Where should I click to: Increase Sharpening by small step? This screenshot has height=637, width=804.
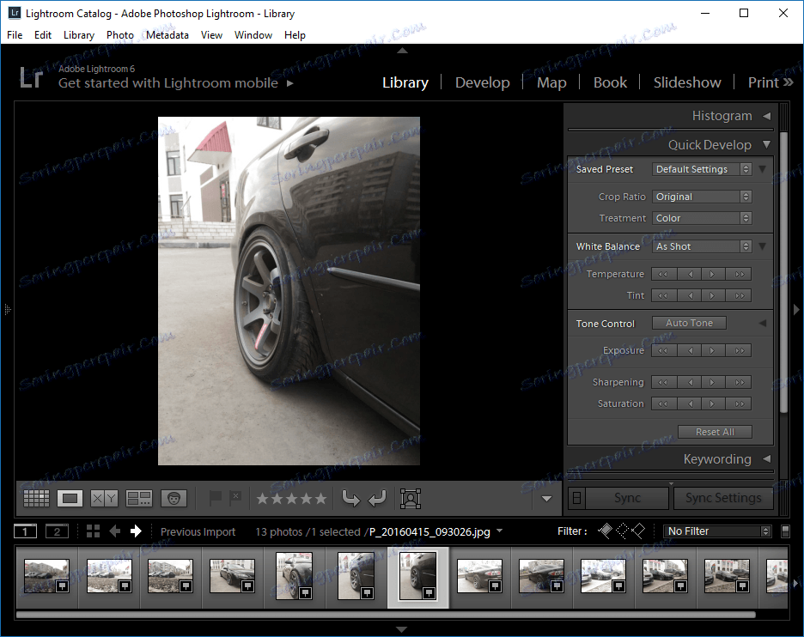[713, 382]
